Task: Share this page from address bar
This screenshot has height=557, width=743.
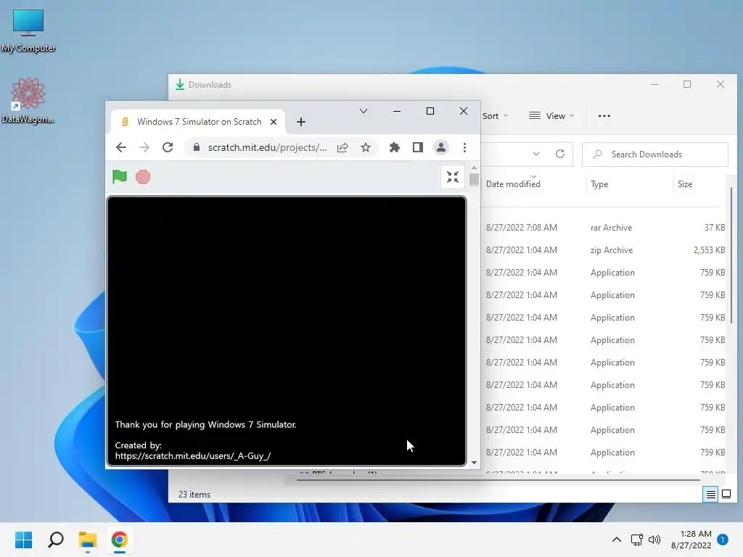Action: pyautogui.click(x=342, y=147)
